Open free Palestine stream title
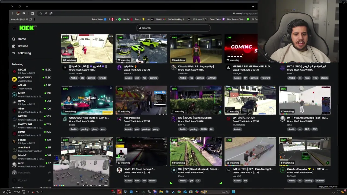 132,118
